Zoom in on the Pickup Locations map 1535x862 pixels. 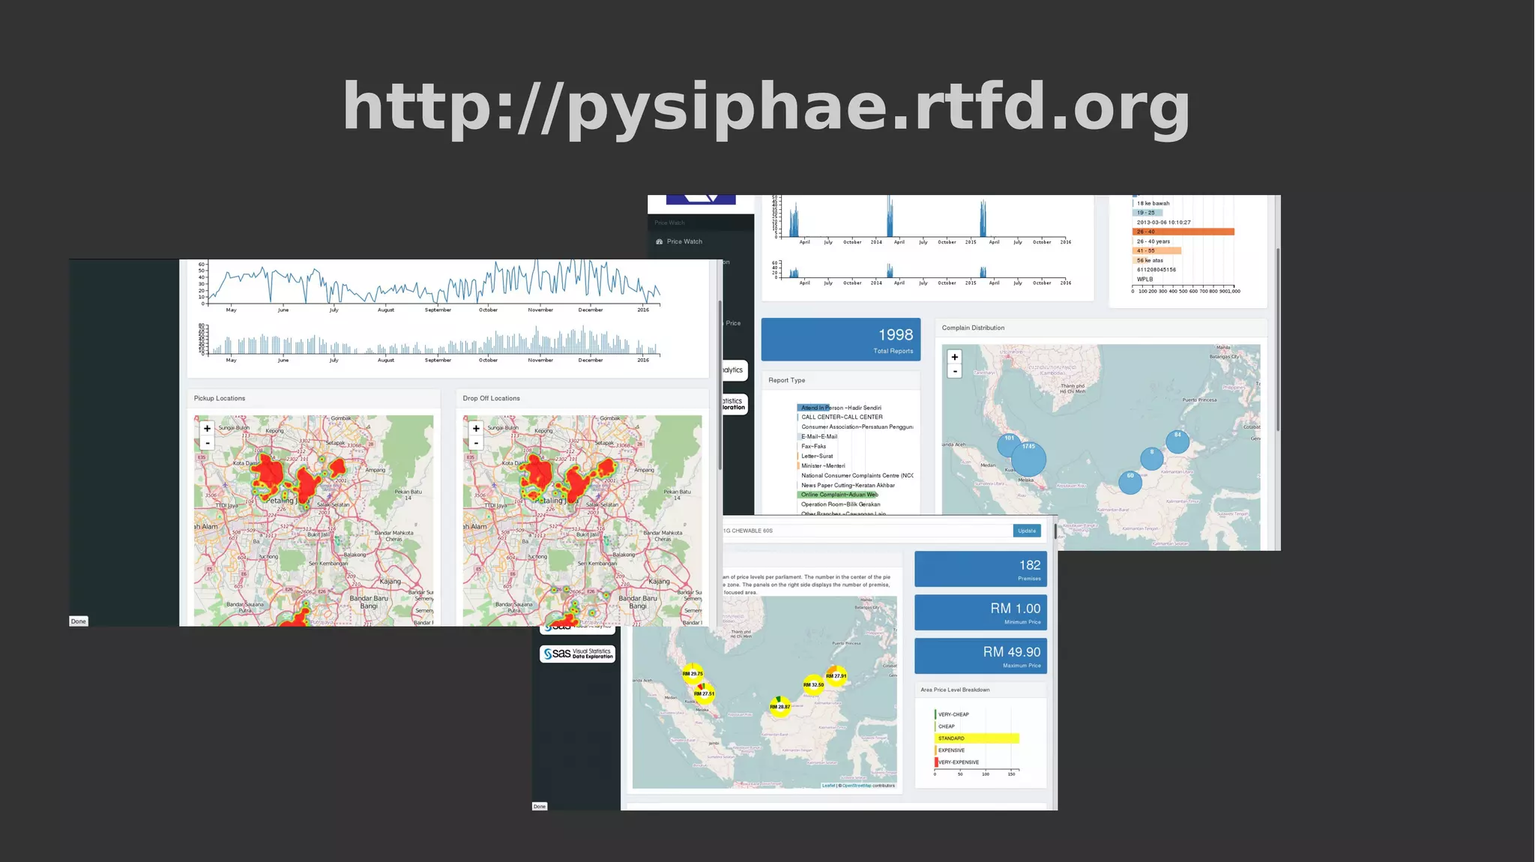click(207, 429)
